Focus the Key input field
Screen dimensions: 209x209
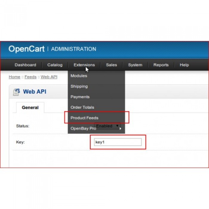pos(118,142)
